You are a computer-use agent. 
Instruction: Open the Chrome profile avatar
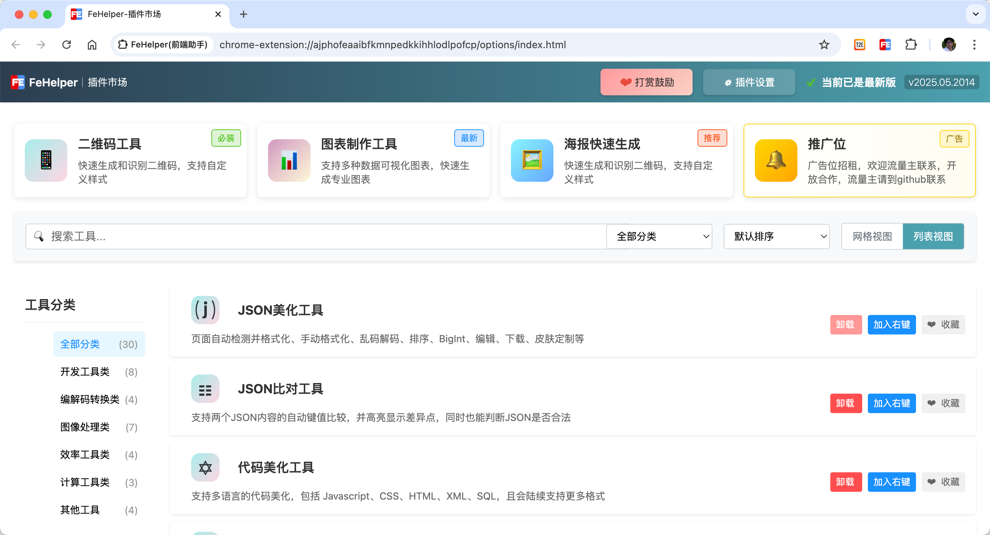tap(949, 45)
